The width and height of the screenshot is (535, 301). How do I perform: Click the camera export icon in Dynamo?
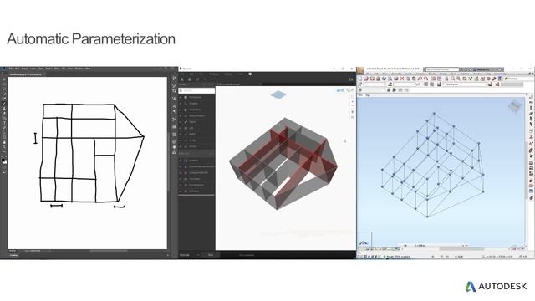pos(351,79)
